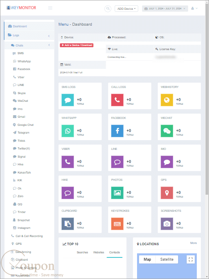209x279 pixels.
Task: Click the Screenshots camera icon
Action: [167, 224]
